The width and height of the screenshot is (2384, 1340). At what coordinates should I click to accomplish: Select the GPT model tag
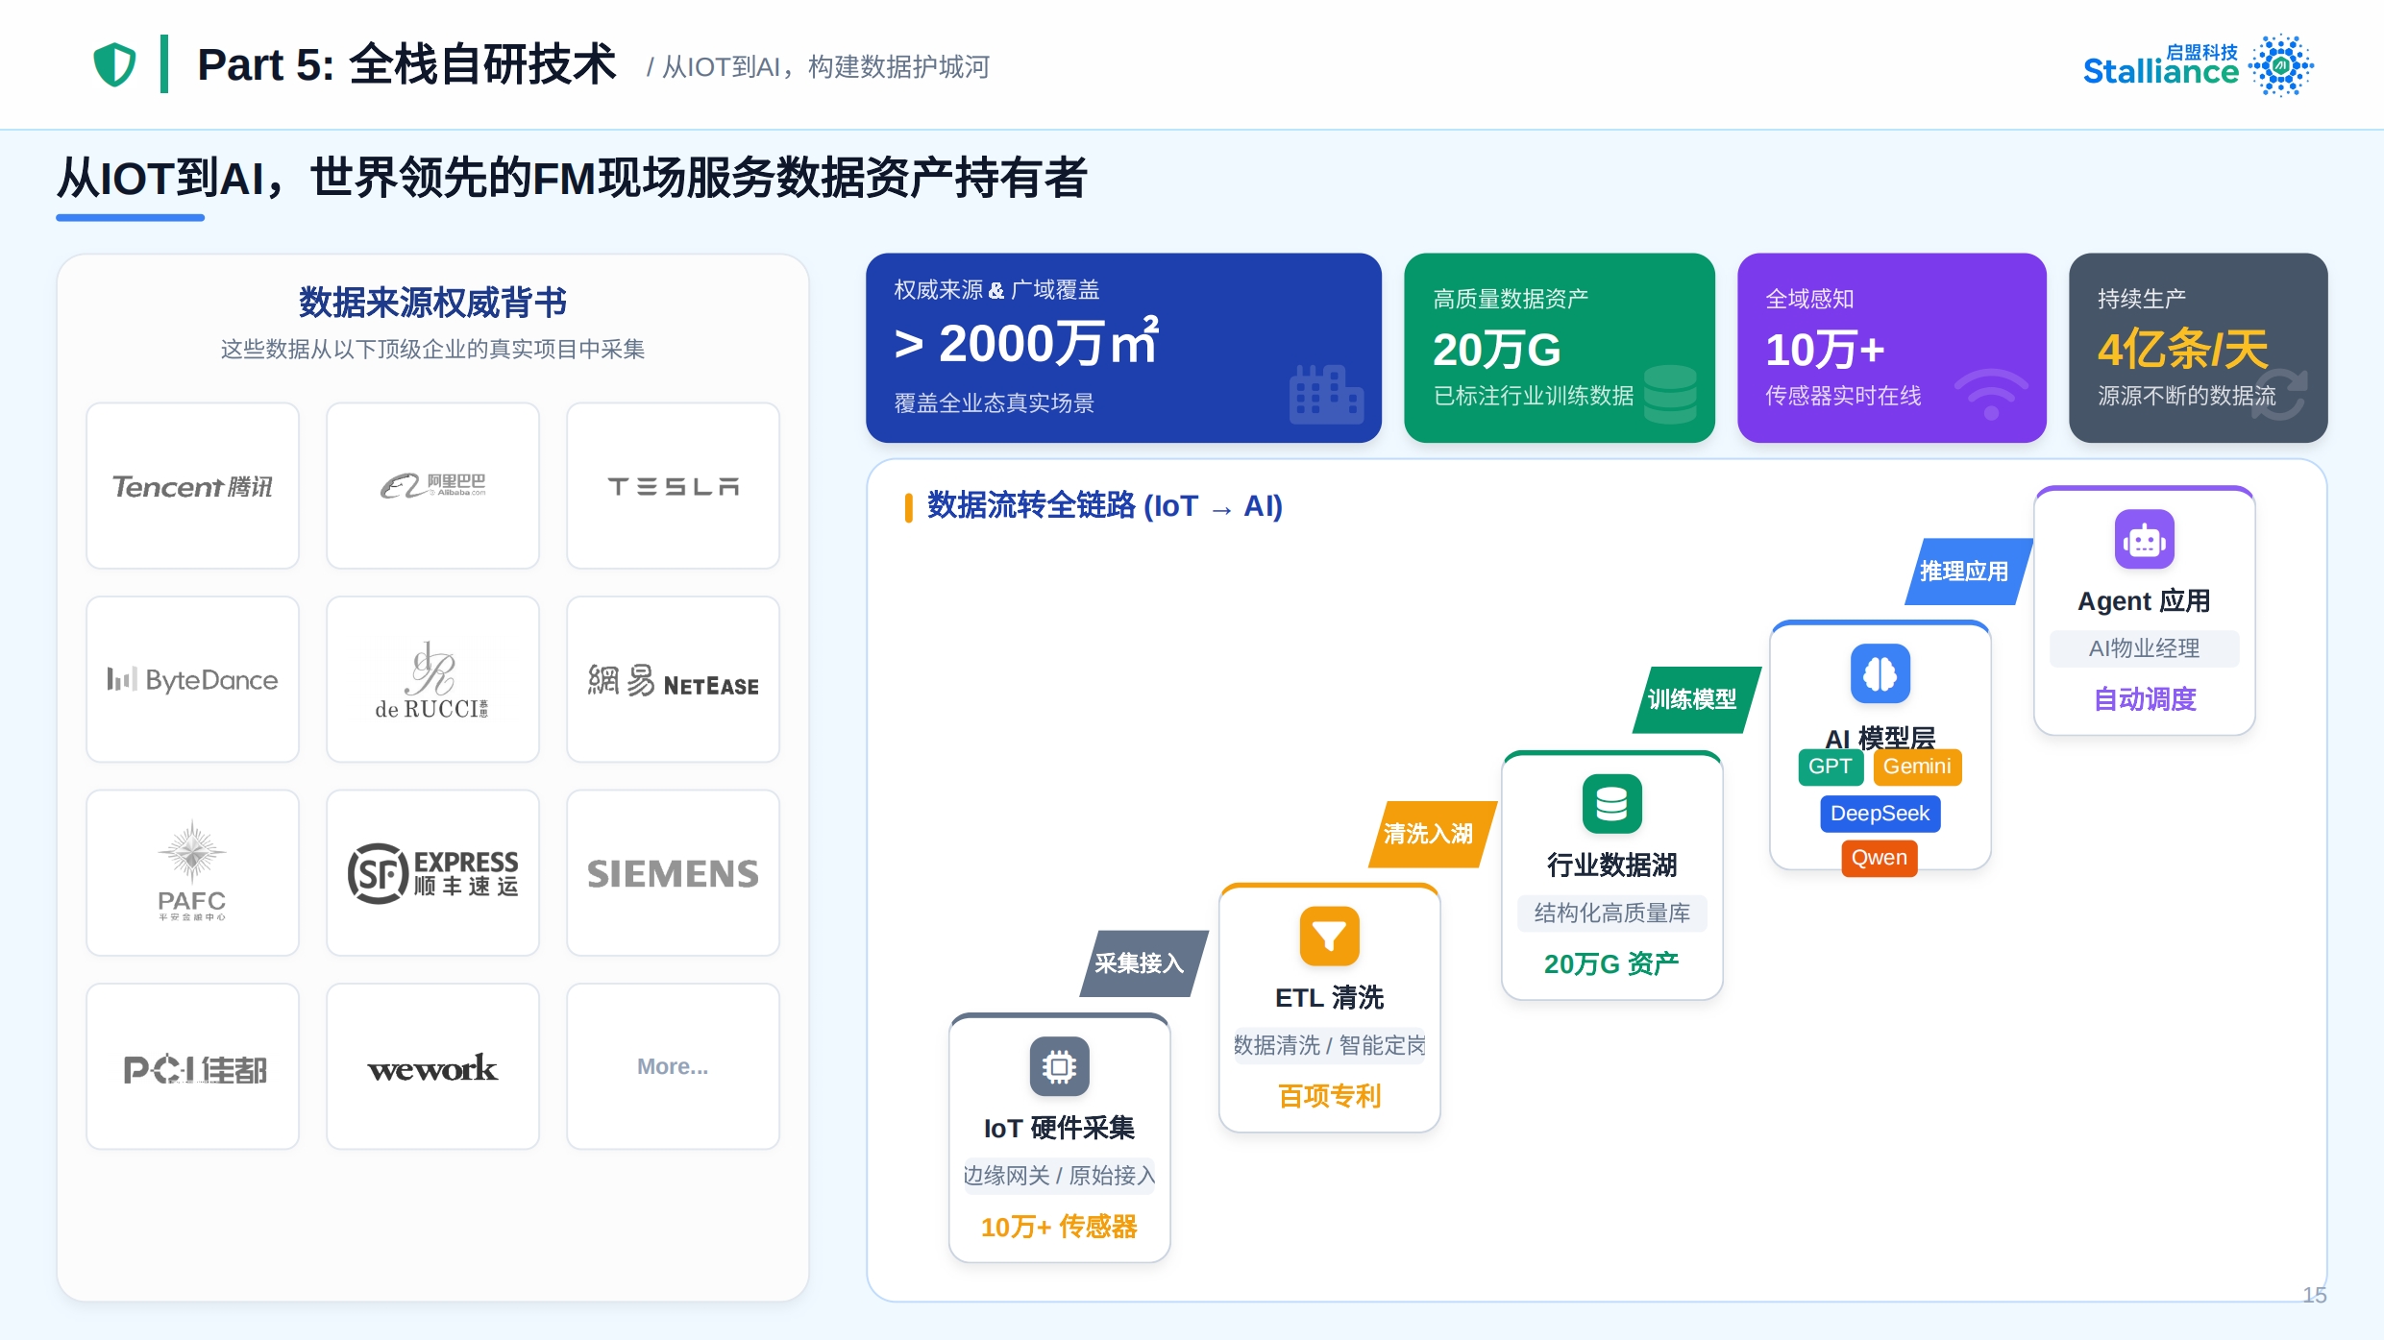(x=1830, y=767)
